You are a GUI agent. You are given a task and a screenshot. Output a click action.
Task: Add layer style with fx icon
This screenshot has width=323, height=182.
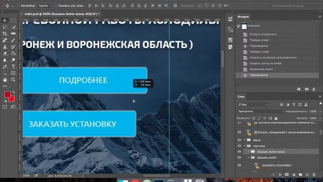280,174
